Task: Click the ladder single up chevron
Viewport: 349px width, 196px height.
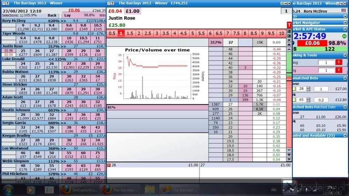Action: click(289, 49)
